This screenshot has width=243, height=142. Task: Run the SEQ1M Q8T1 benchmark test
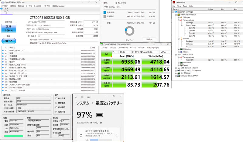pos(106,61)
